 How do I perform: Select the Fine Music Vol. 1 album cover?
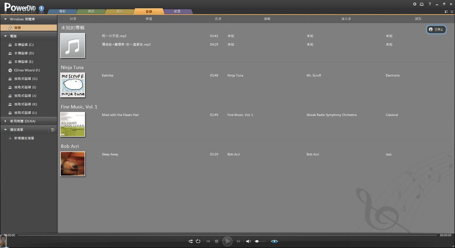[x=73, y=124]
